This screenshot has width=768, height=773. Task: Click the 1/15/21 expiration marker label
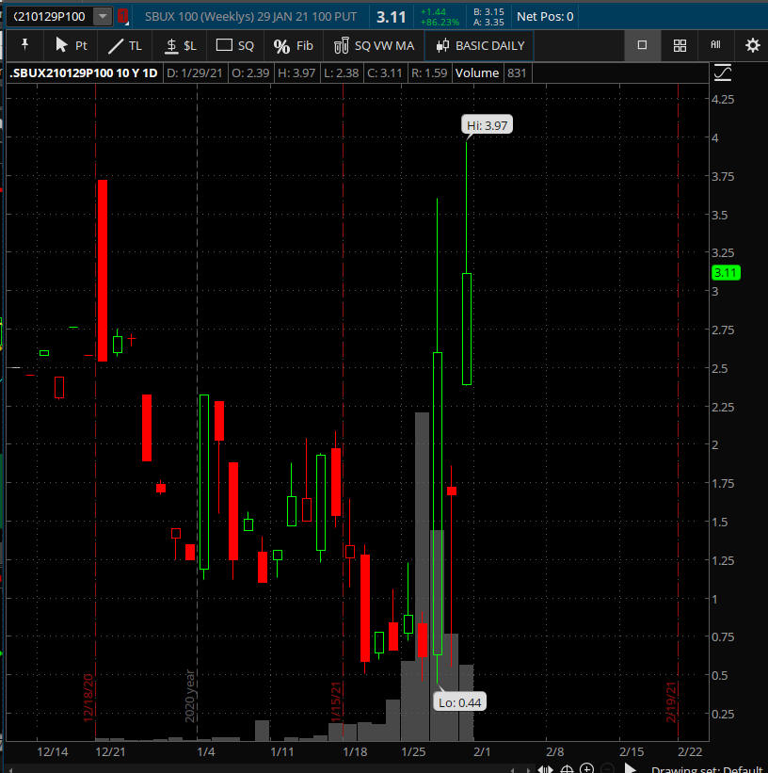(336, 702)
